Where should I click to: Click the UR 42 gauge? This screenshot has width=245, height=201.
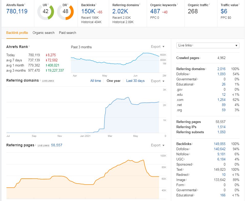click(x=46, y=12)
